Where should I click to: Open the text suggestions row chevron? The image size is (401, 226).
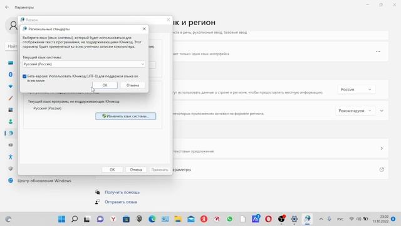(382, 148)
